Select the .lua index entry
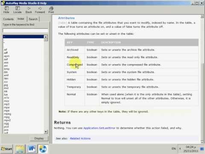 6,95
